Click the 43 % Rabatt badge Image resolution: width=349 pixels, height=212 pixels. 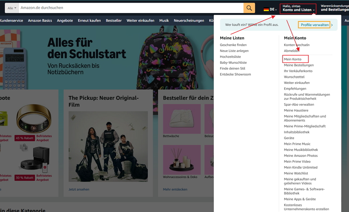coord(25,138)
